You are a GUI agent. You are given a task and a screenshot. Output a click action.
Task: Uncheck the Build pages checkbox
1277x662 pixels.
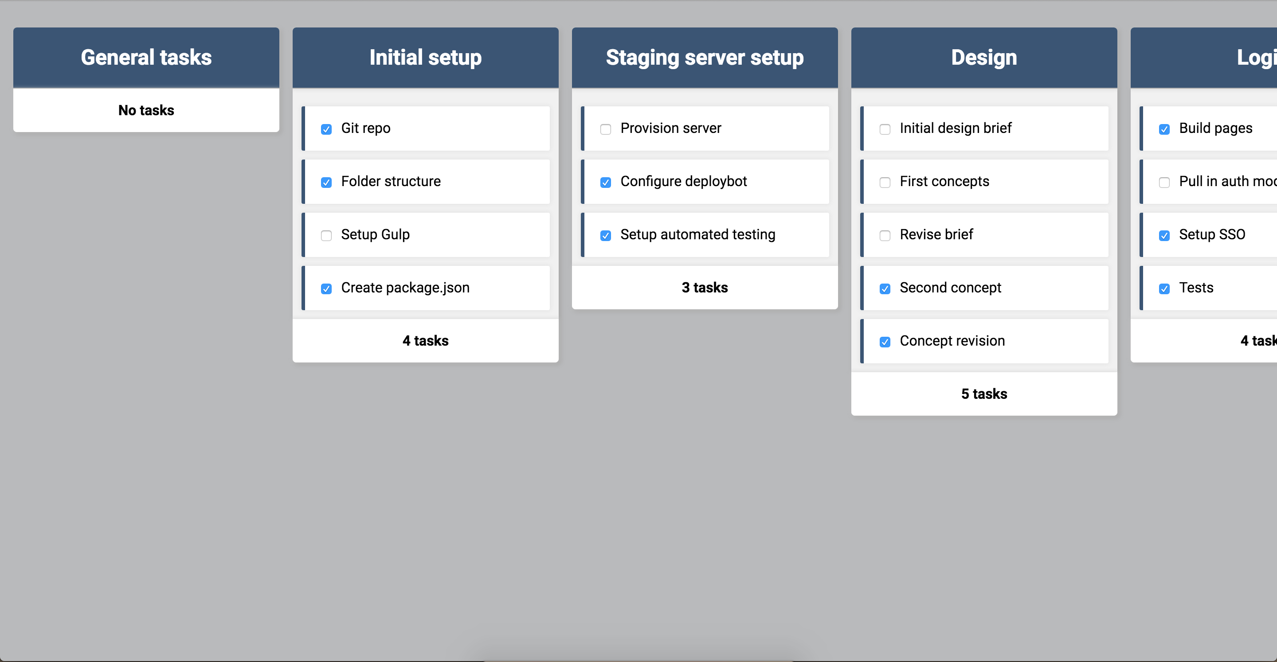(x=1164, y=129)
